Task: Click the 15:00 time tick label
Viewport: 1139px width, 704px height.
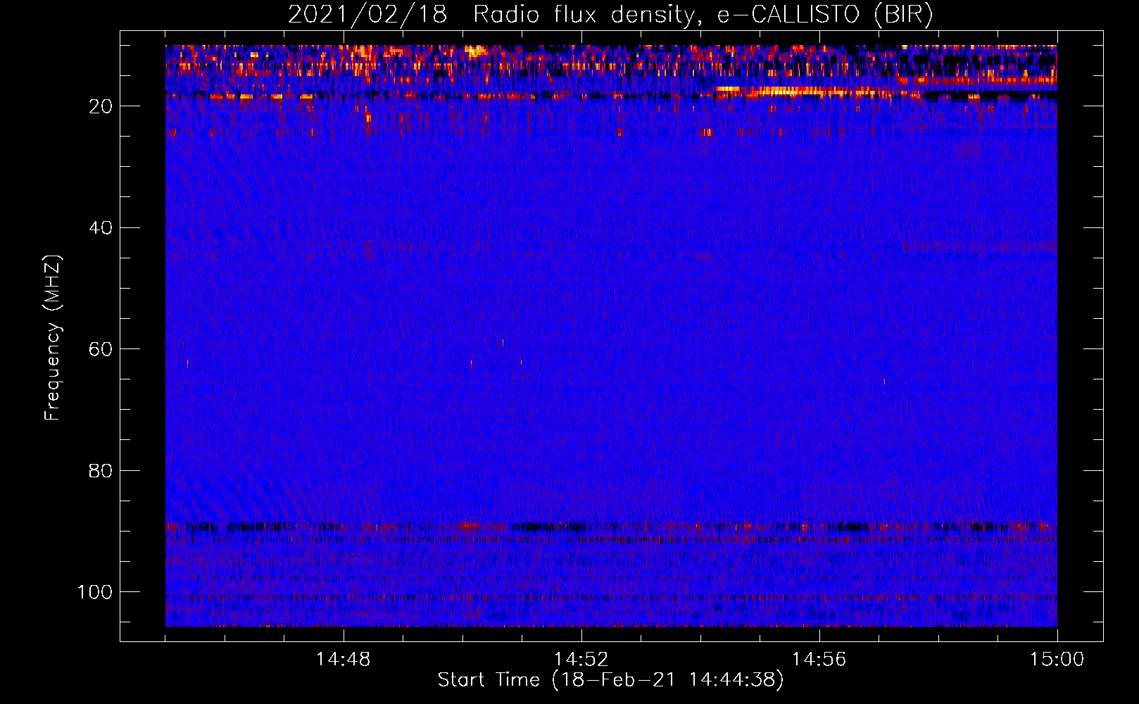Action: coord(1057,660)
